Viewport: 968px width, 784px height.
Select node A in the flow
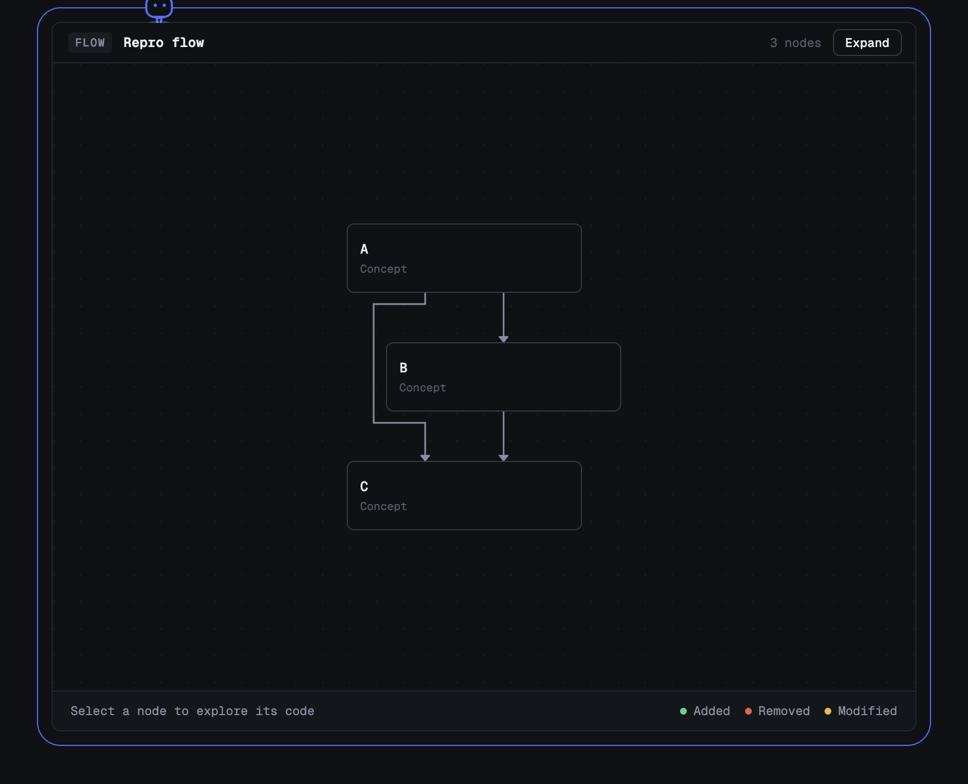(x=464, y=258)
